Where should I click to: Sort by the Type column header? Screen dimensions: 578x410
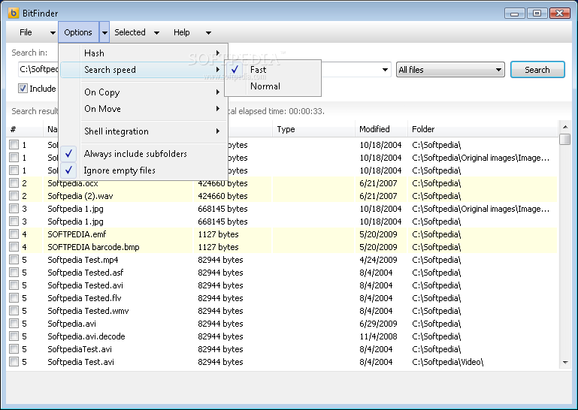[x=313, y=129]
